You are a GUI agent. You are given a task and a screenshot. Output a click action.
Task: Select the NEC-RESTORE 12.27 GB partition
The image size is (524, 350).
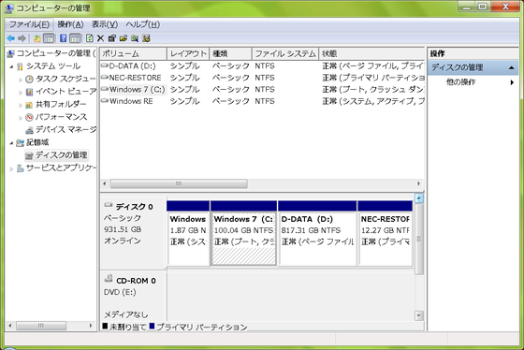[x=385, y=233]
